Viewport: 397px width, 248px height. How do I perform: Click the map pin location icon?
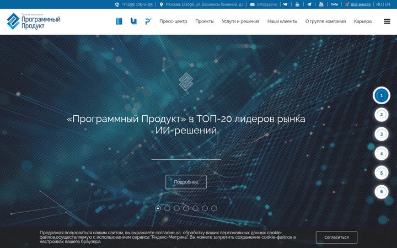pos(161,4)
